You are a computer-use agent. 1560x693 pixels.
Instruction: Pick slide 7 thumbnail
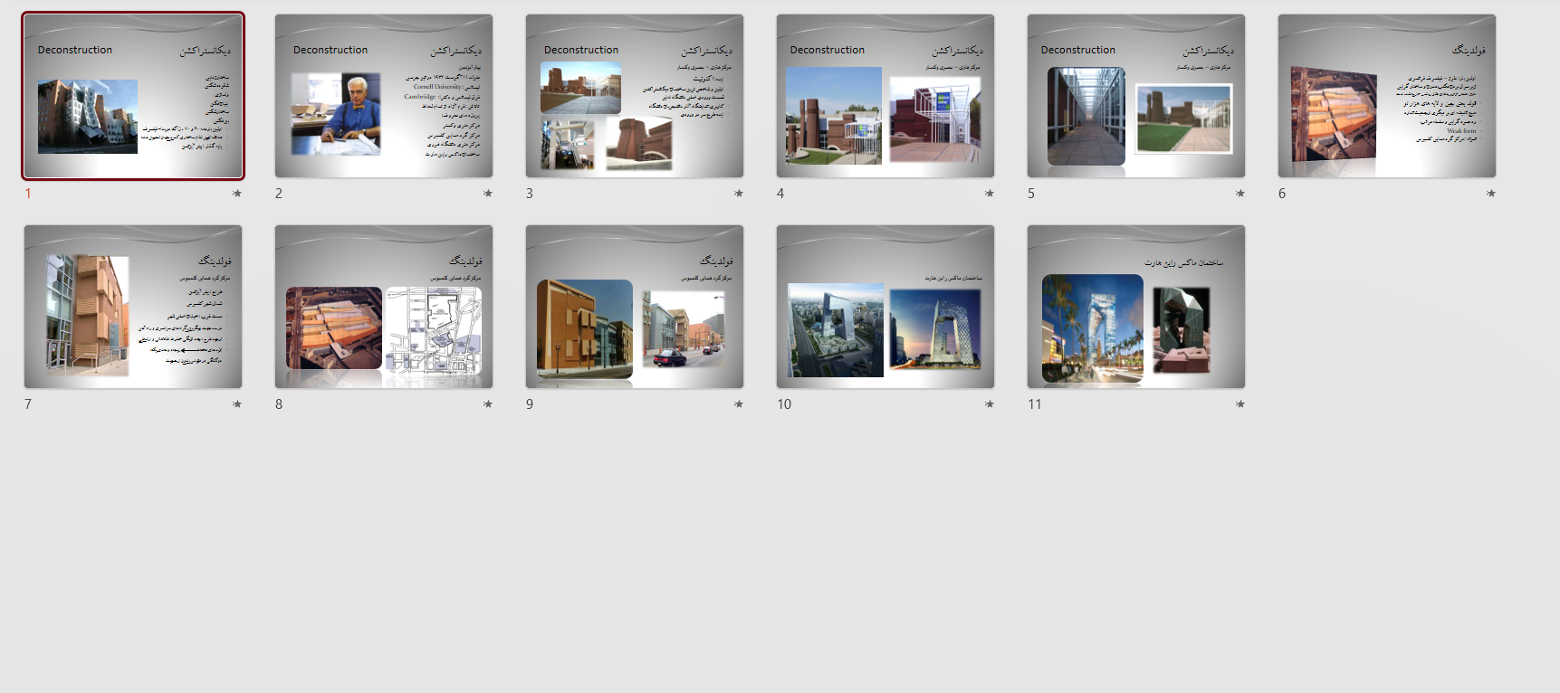pos(133,307)
